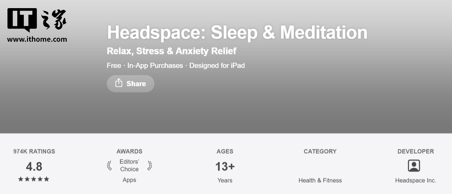452x194 pixels.
Task: Click the app title Headspace: Sleep & Meditation
Action: click(237, 32)
